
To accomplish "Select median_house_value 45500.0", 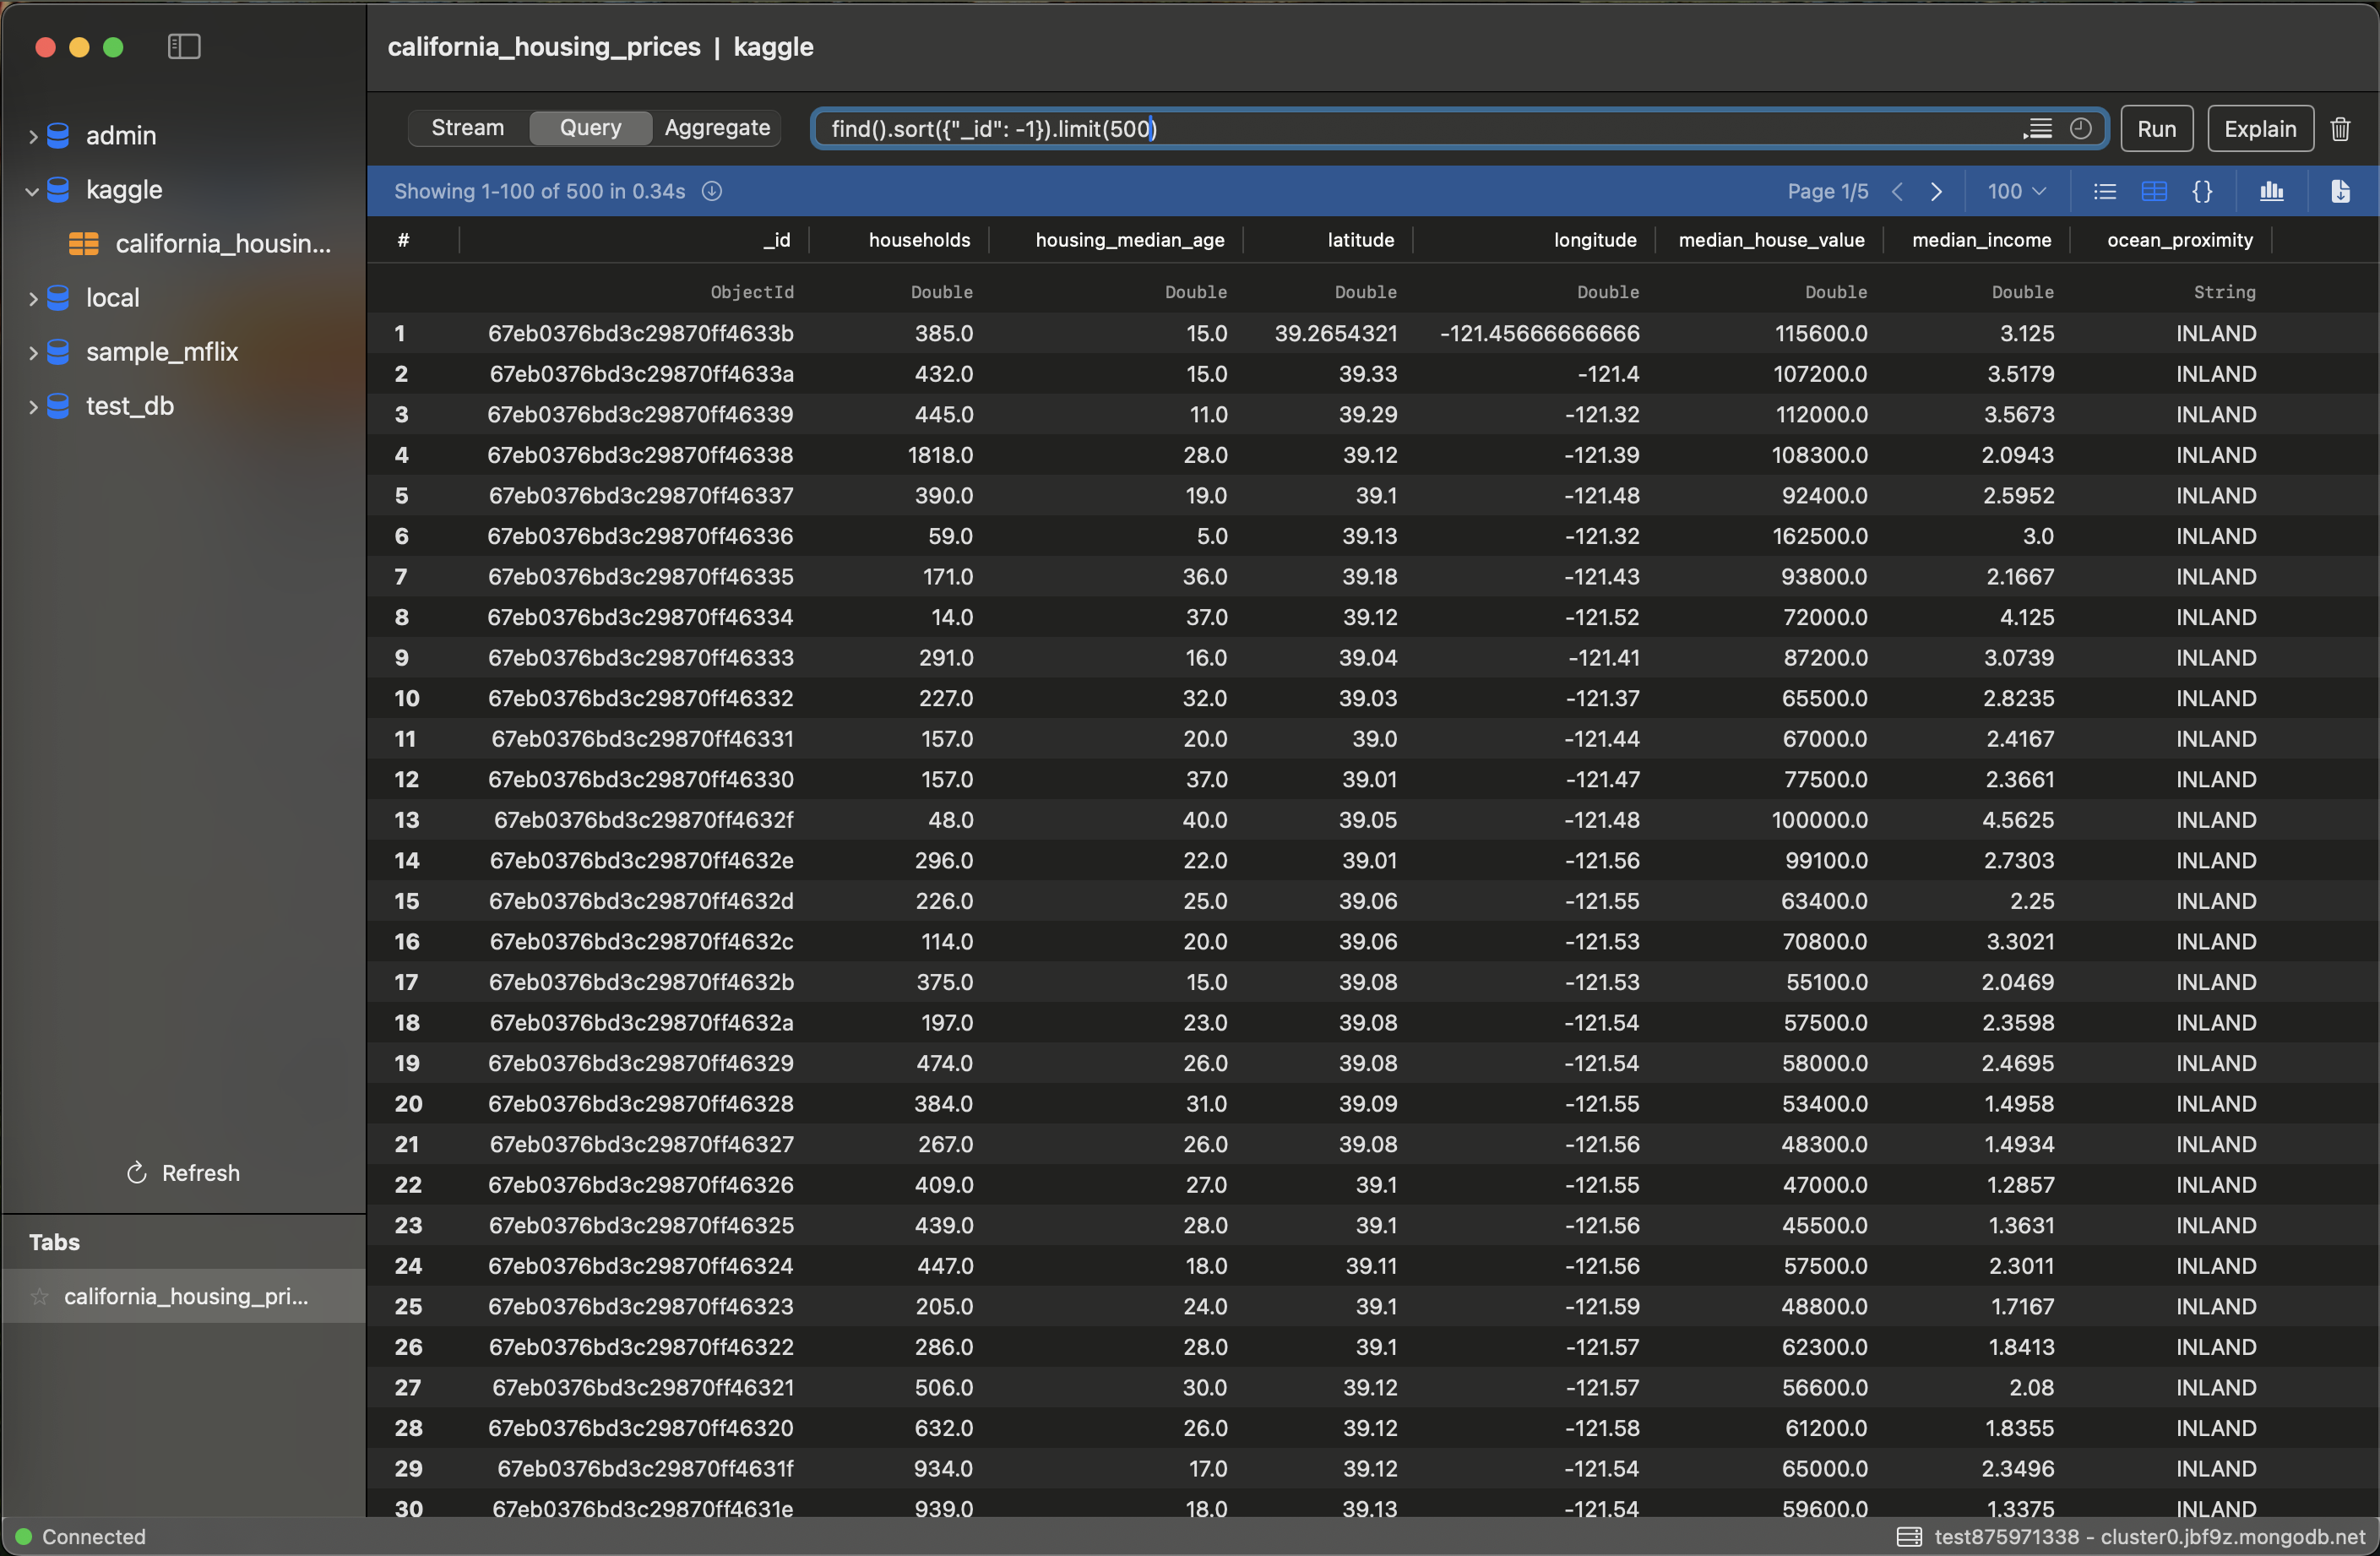I will pos(1824,1226).
